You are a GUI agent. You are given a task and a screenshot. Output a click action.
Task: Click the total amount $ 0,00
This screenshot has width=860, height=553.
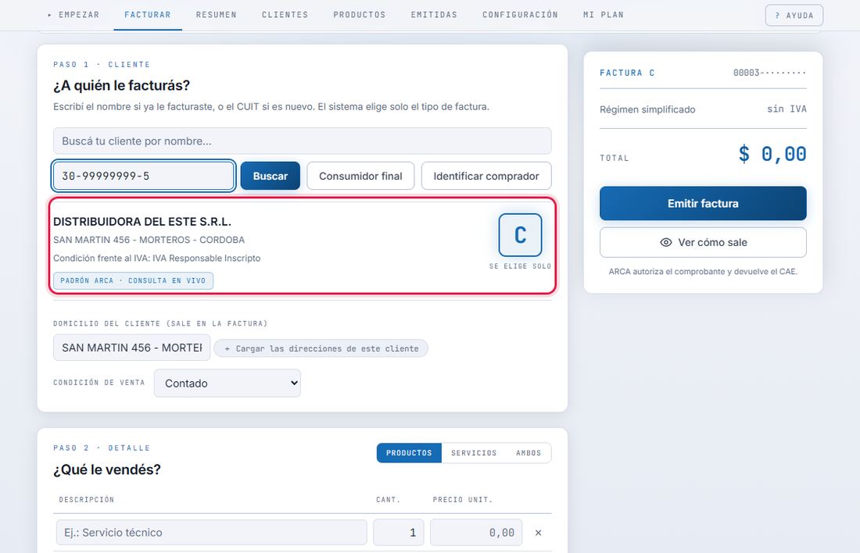772,154
